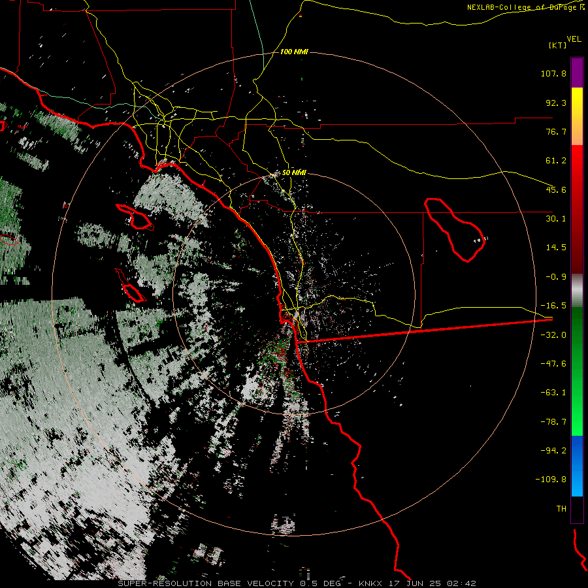
Task: Click the -94.2 legend value
Action: (553, 450)
